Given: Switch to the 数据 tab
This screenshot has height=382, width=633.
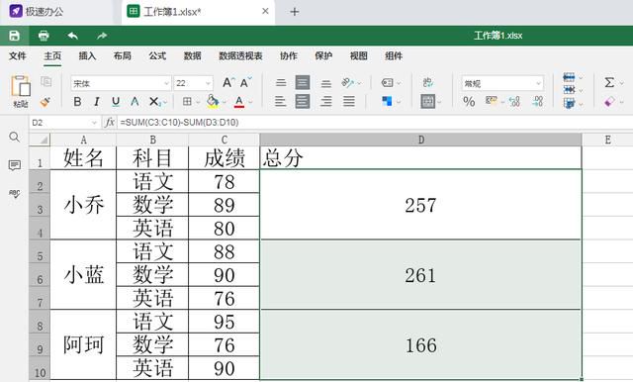Looking at the screenshot, I should [192, 55].
